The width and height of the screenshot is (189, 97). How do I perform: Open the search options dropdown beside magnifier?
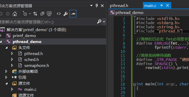click(x=104, y=22)
